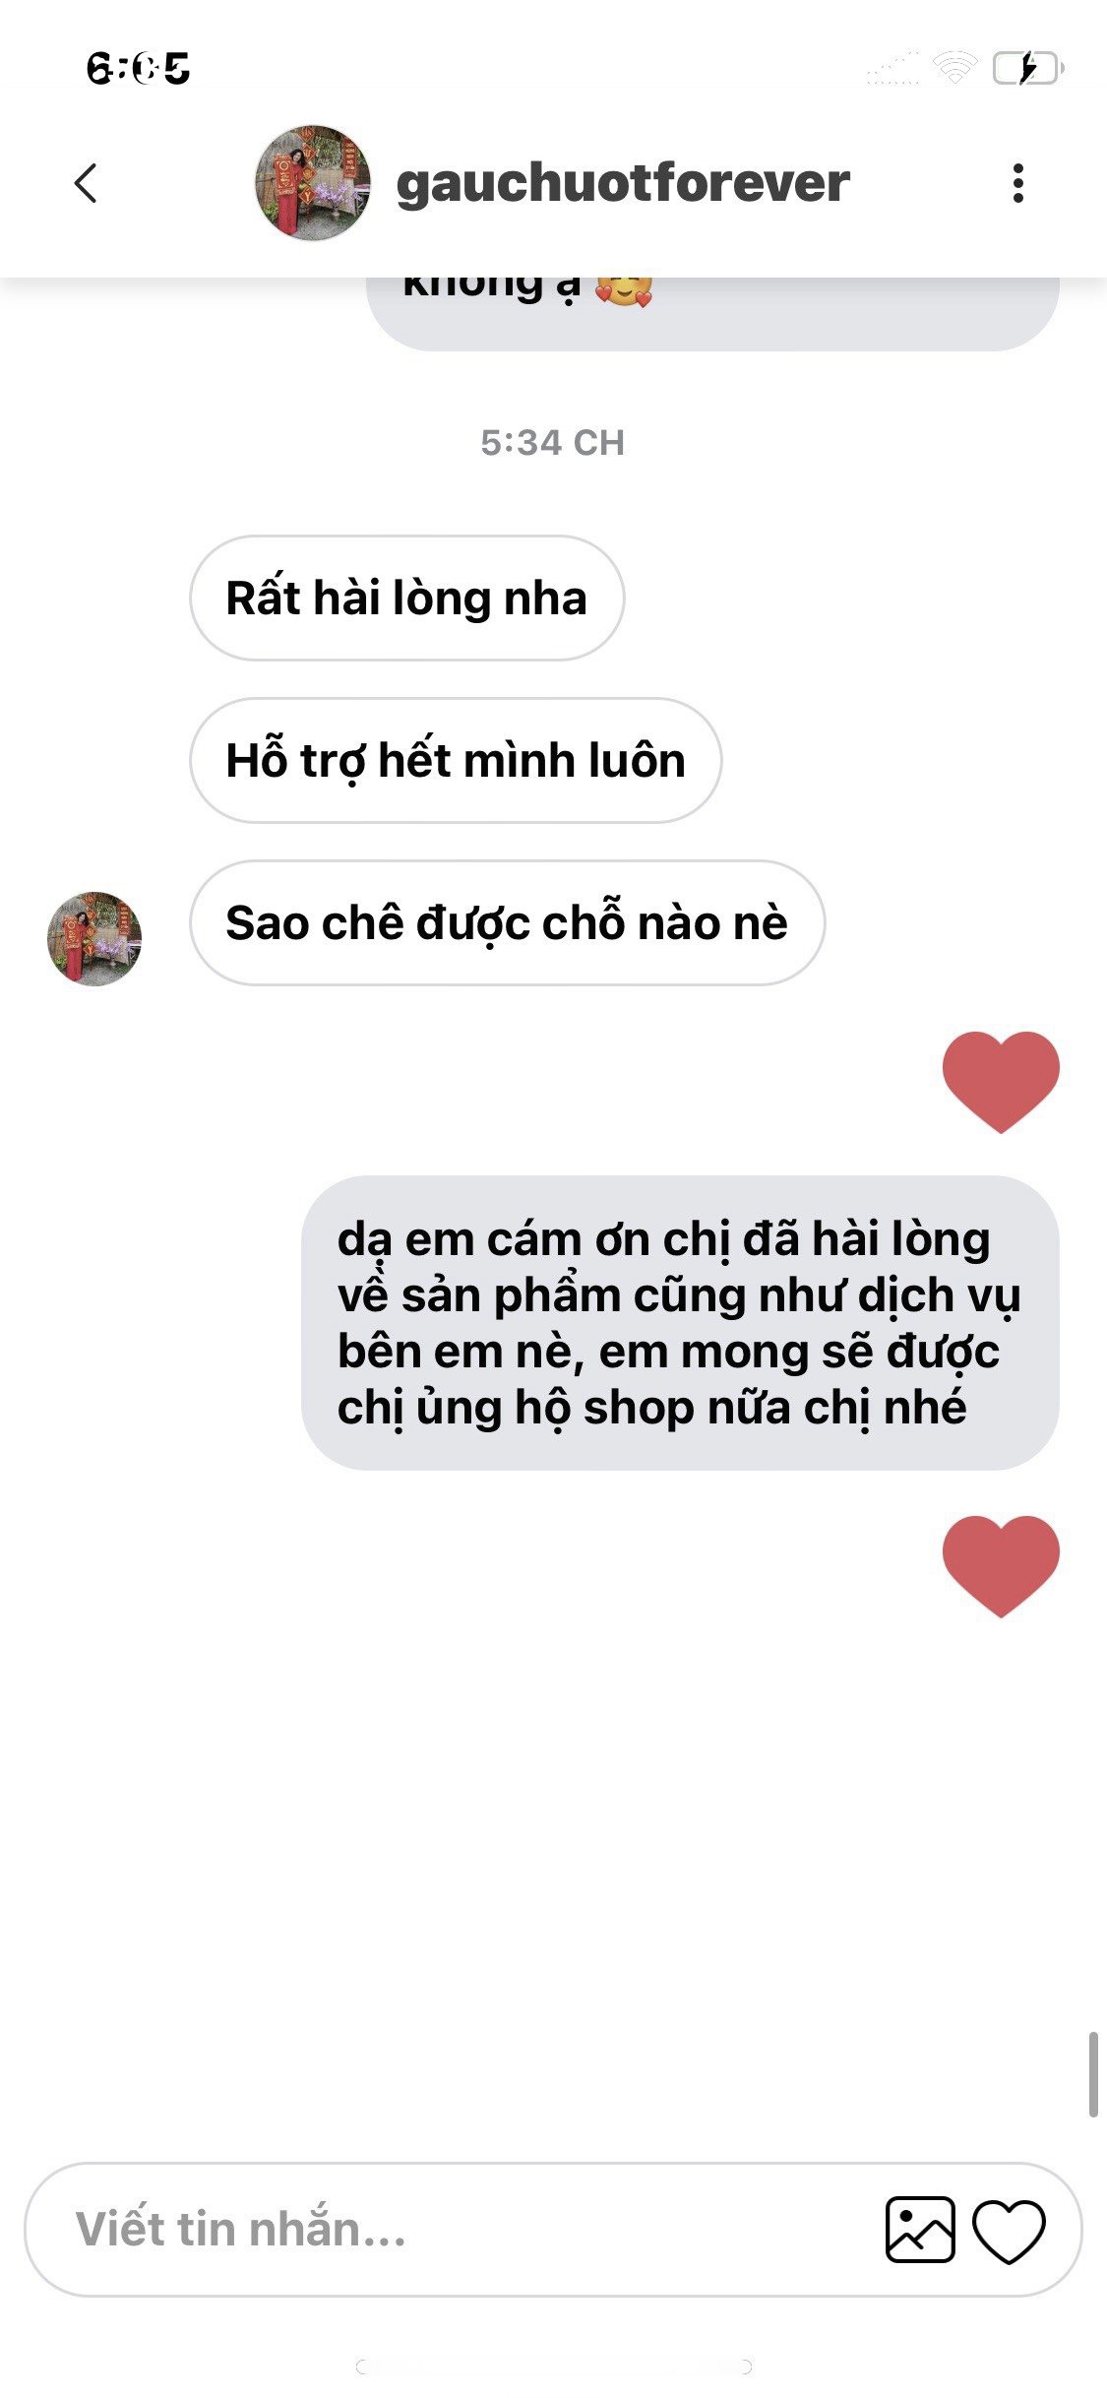Tap the first red heart message

pyautogui.click(x=1001, y=1082)
